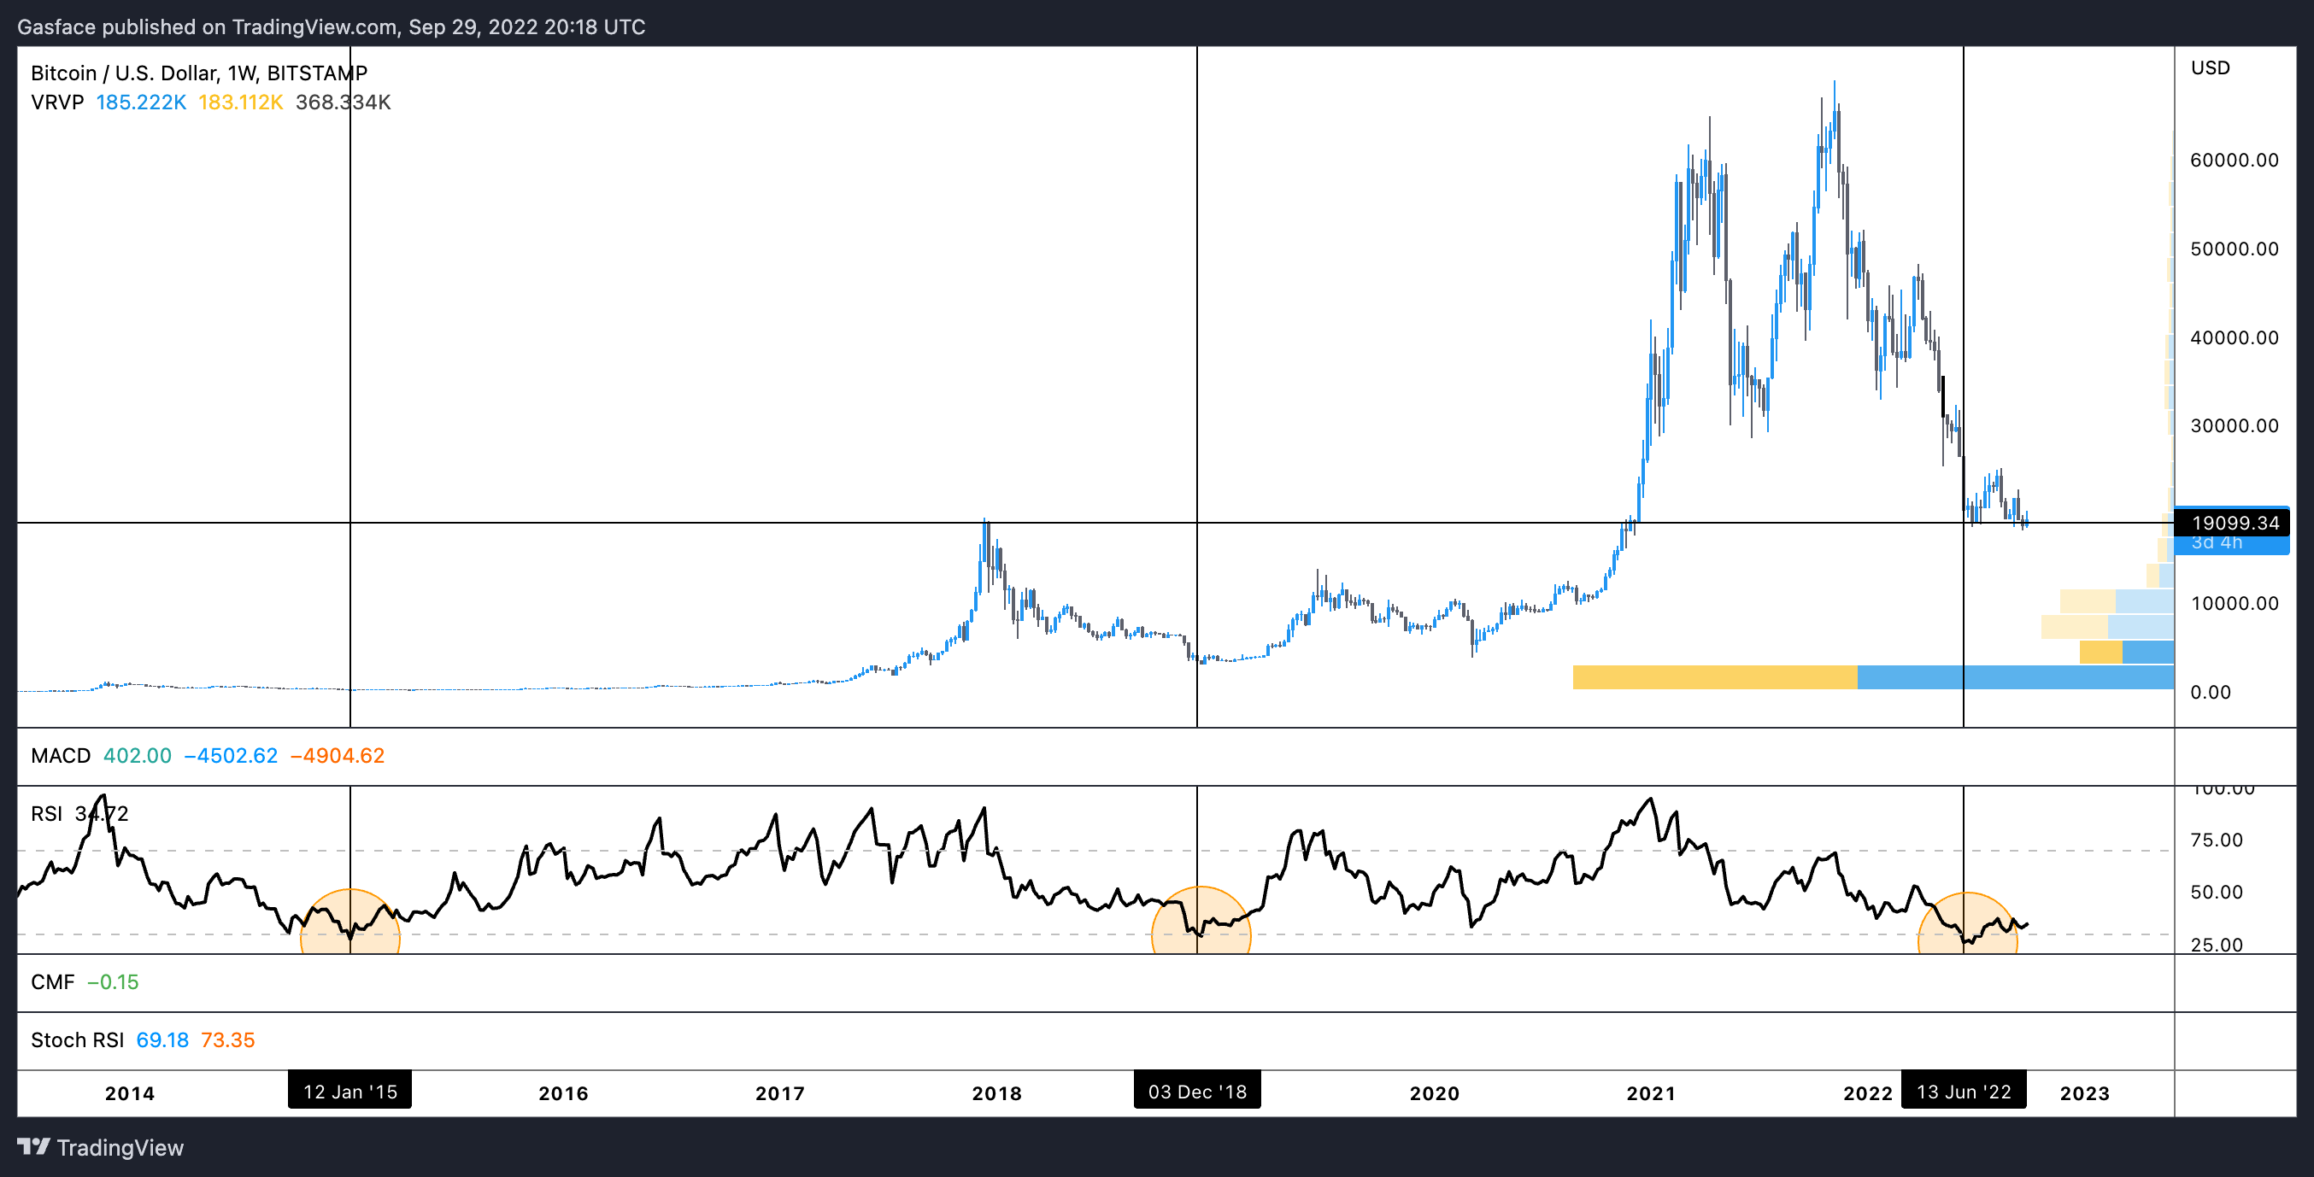The height and width of the screenshot is (1177, 2314).
Task: Click the VRVP indicator label
Action: click(56, 102)
